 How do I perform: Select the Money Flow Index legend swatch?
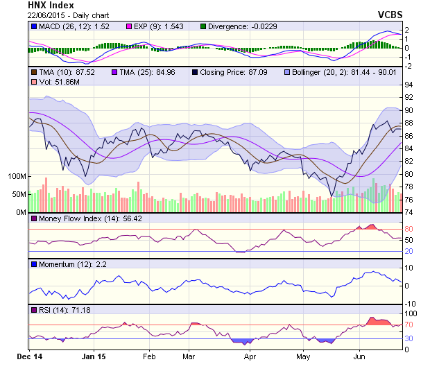(x=34, y=218)
